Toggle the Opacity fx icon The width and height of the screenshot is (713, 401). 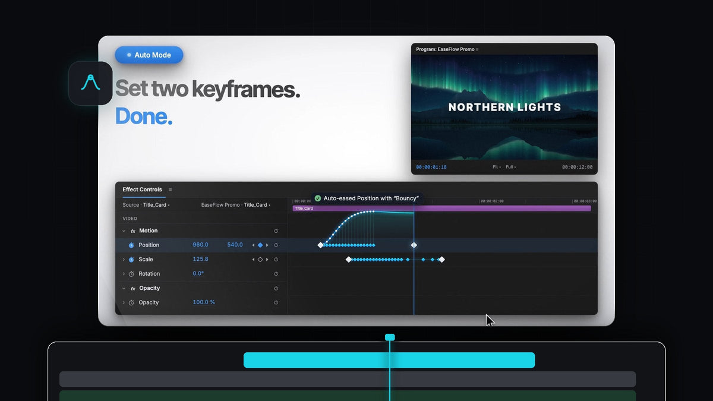[133, 288]
